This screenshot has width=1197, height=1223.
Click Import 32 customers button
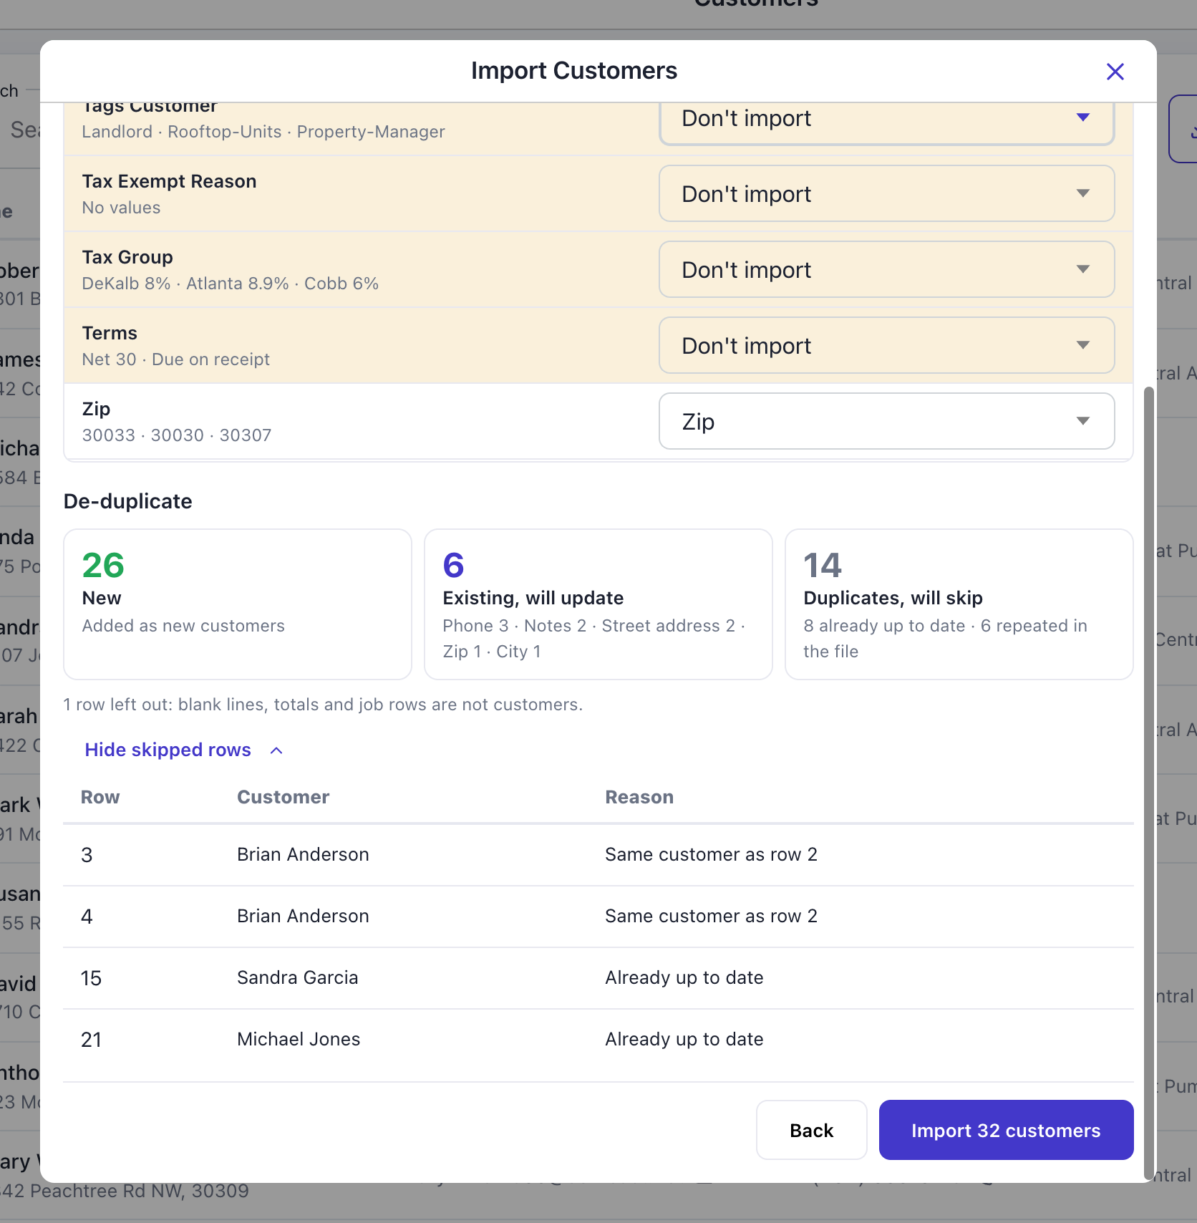coord(1006,1130)
